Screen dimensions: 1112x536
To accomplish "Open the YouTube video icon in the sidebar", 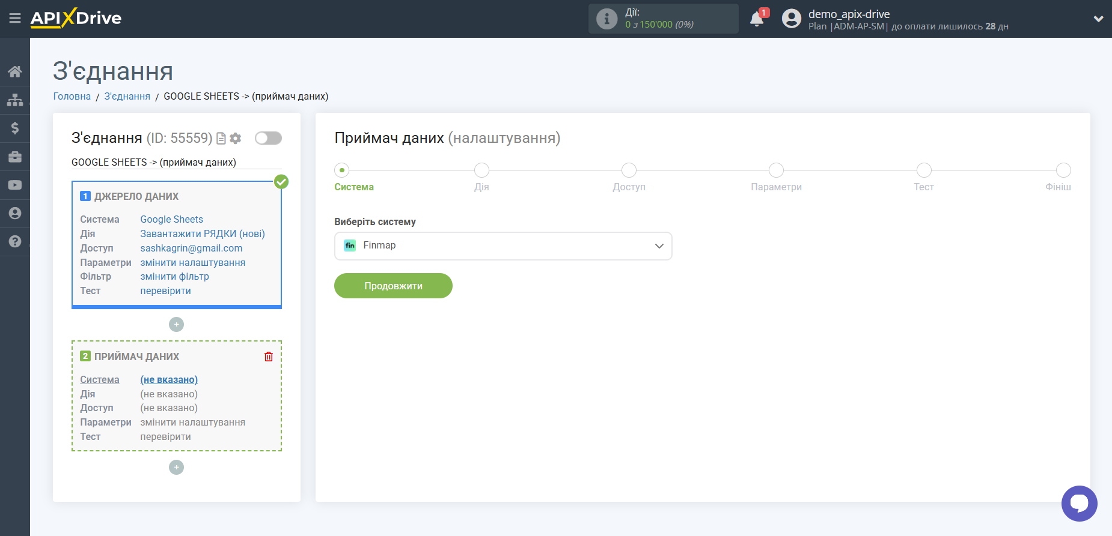I will point(15,185).
